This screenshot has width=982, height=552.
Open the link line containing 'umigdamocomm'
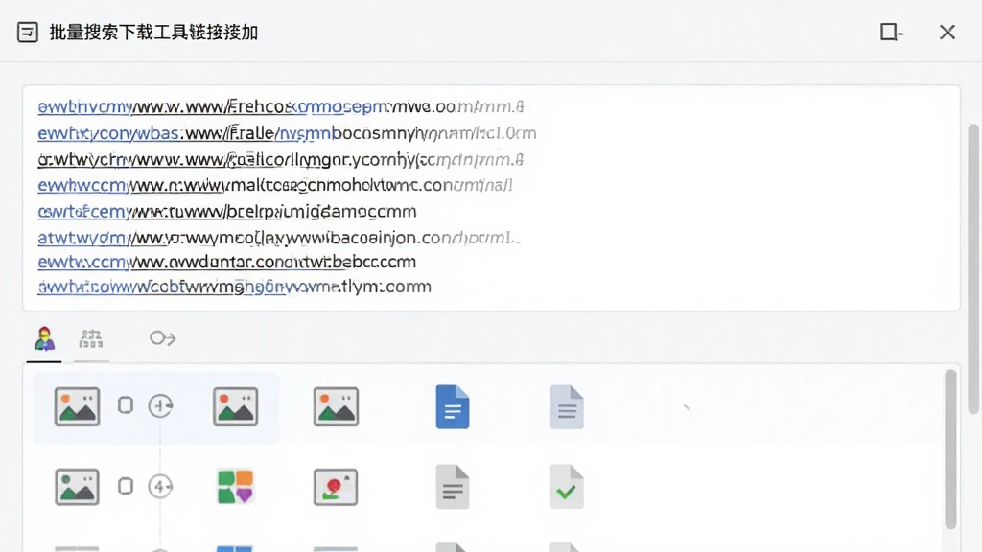226,212
